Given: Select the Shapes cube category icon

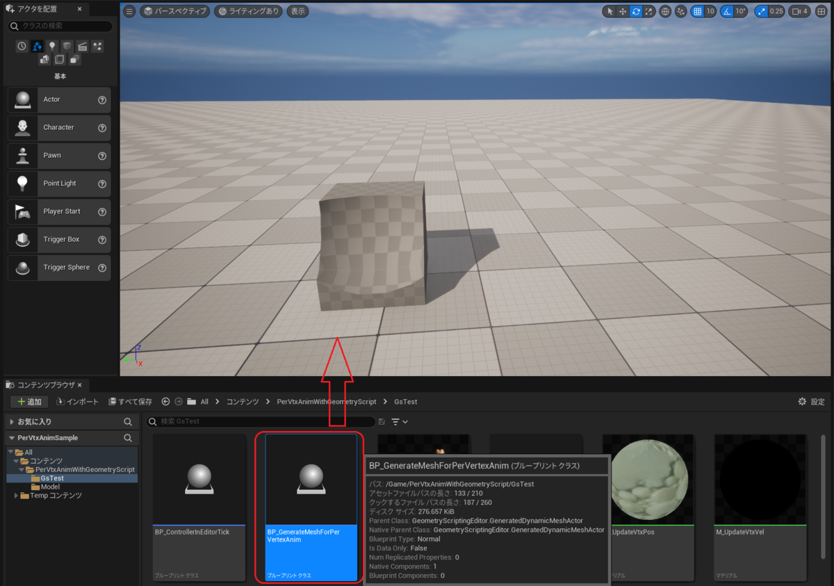Looking at the screenshot, I should pyautogui.click(x=67, y=45).
